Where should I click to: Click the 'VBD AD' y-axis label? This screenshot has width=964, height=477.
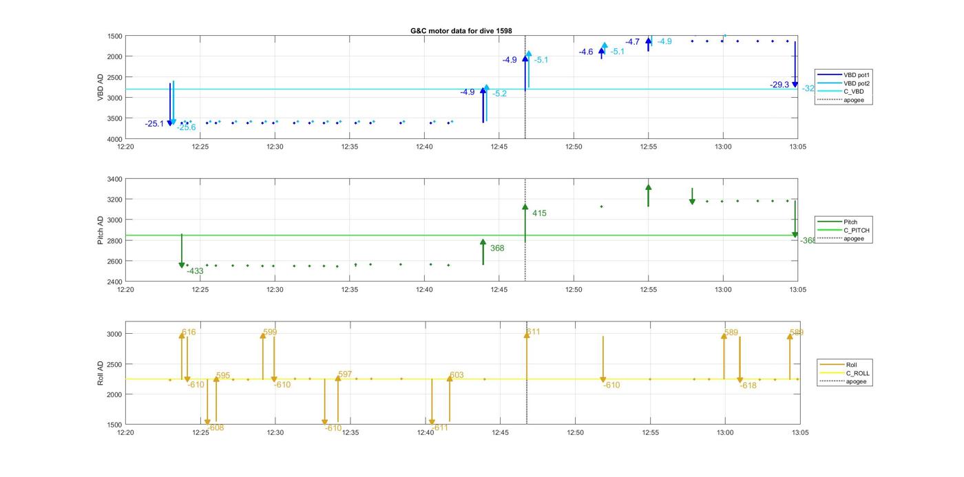click(101, 87)
